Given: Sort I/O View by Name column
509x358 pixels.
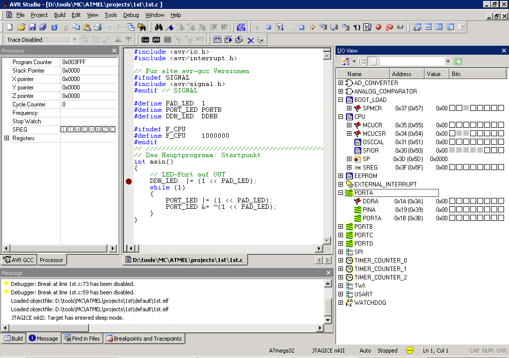Looking at the screenshot, I should coord(363,74).
